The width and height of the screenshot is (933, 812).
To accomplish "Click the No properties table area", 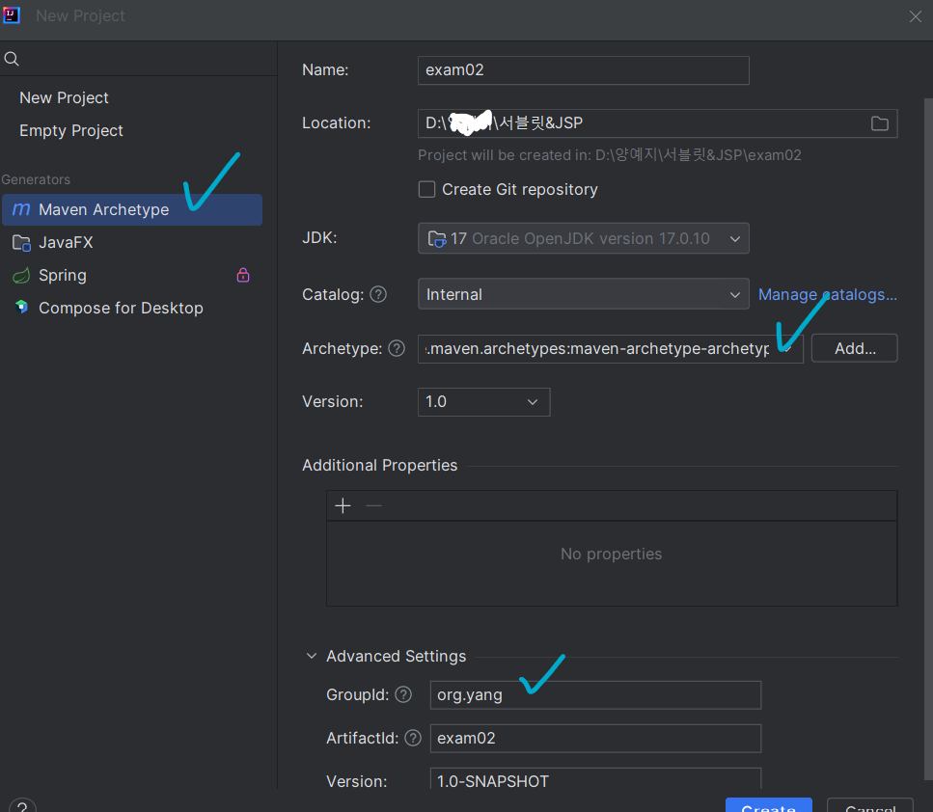I will pyautogui.click(x=612, y=563).
